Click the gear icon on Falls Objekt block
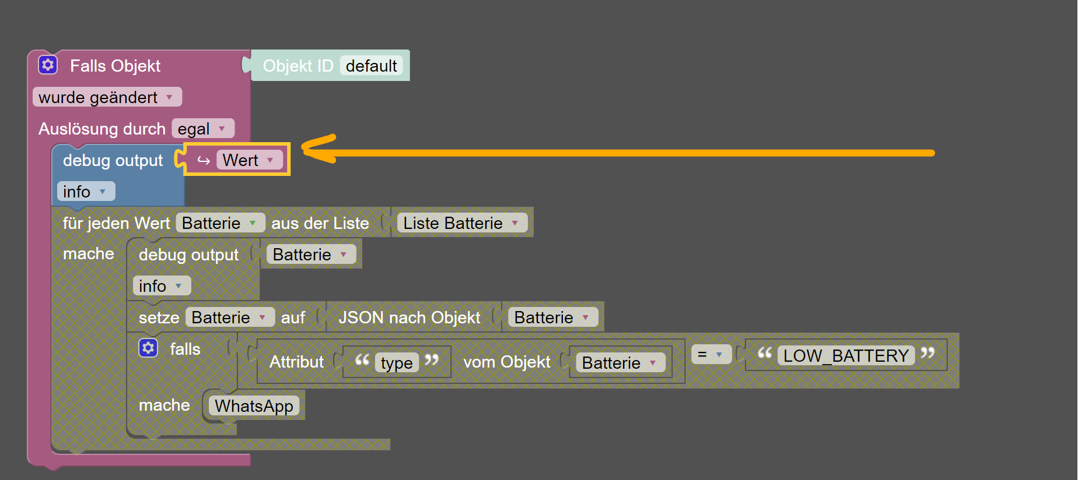The height and width of the screenshot is (480, 1078). 48,65
